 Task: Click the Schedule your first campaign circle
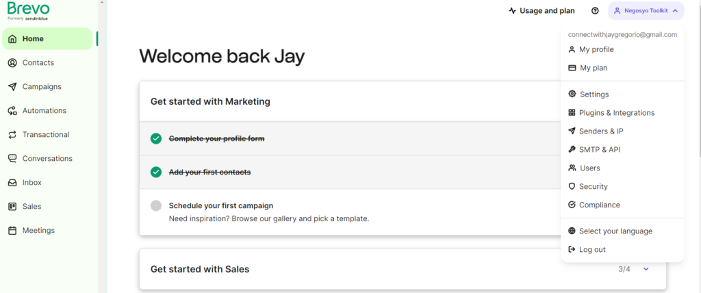(156, 206)
